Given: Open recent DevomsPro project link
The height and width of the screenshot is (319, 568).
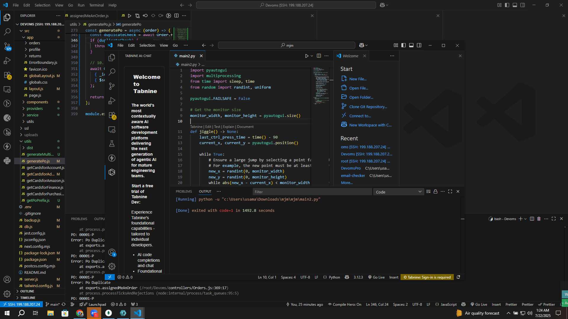Looking at the screenshot, I should 351,168.
